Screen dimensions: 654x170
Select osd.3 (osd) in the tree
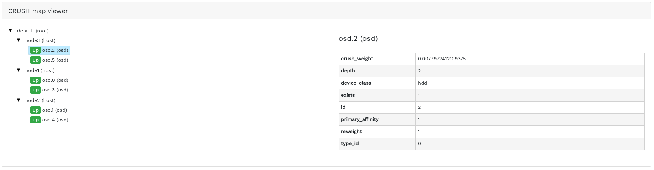click(x=55, y=90)
